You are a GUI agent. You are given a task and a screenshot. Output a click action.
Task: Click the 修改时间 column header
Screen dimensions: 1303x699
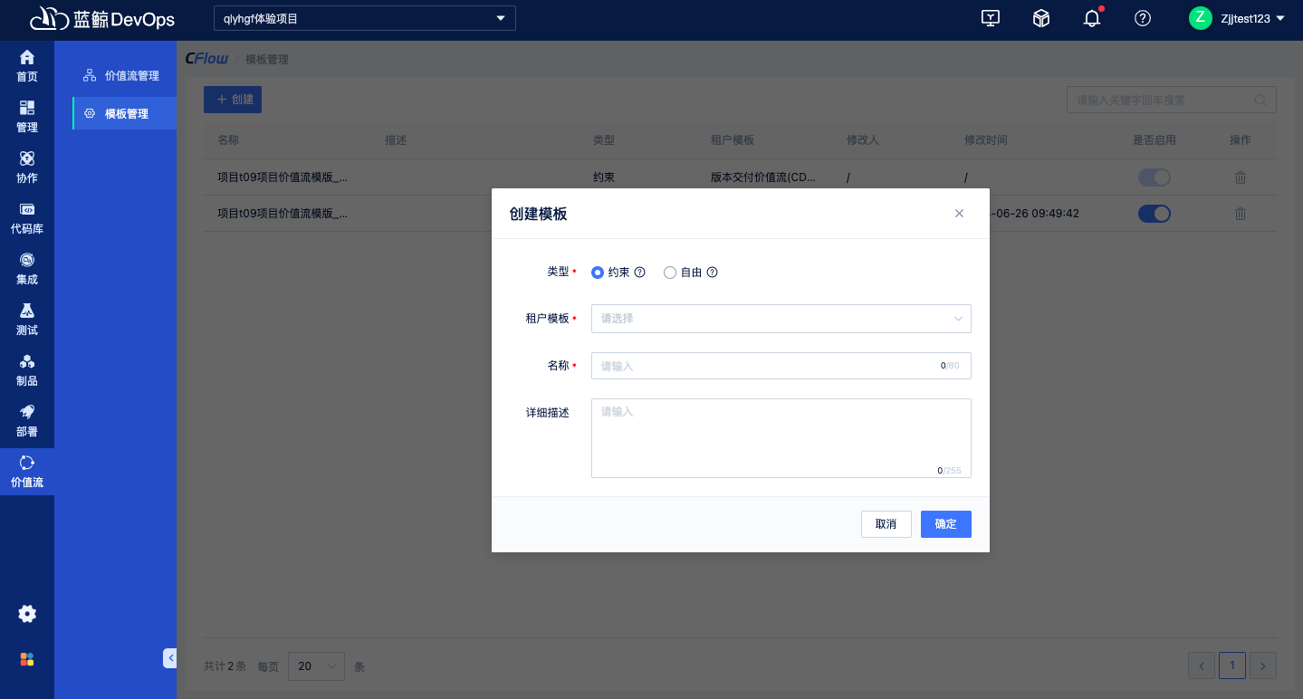[x=986, y=140]
